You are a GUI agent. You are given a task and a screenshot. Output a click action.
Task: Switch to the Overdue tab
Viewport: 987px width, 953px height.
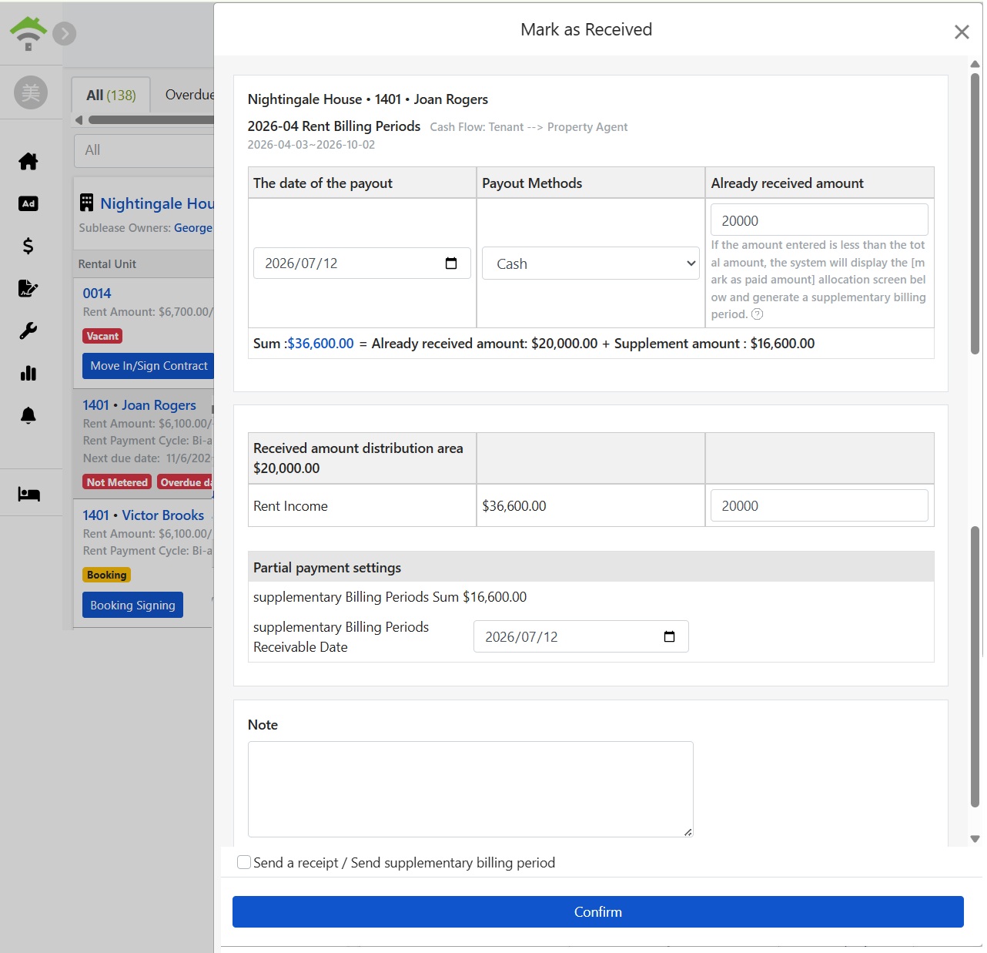[x=189, y=95]
